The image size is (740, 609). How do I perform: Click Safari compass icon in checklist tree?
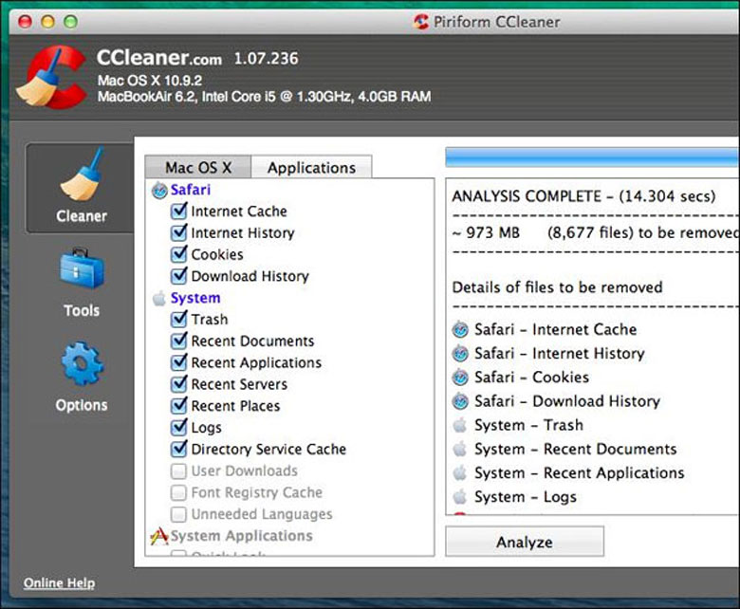(x=158, y=191)
